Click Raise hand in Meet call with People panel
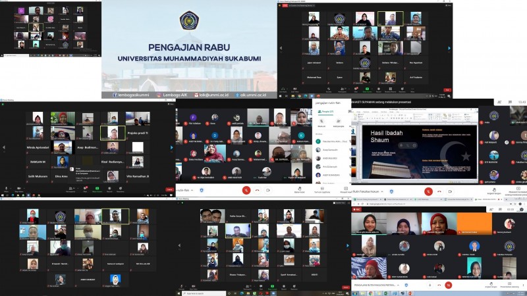 [x=300, y=190]
